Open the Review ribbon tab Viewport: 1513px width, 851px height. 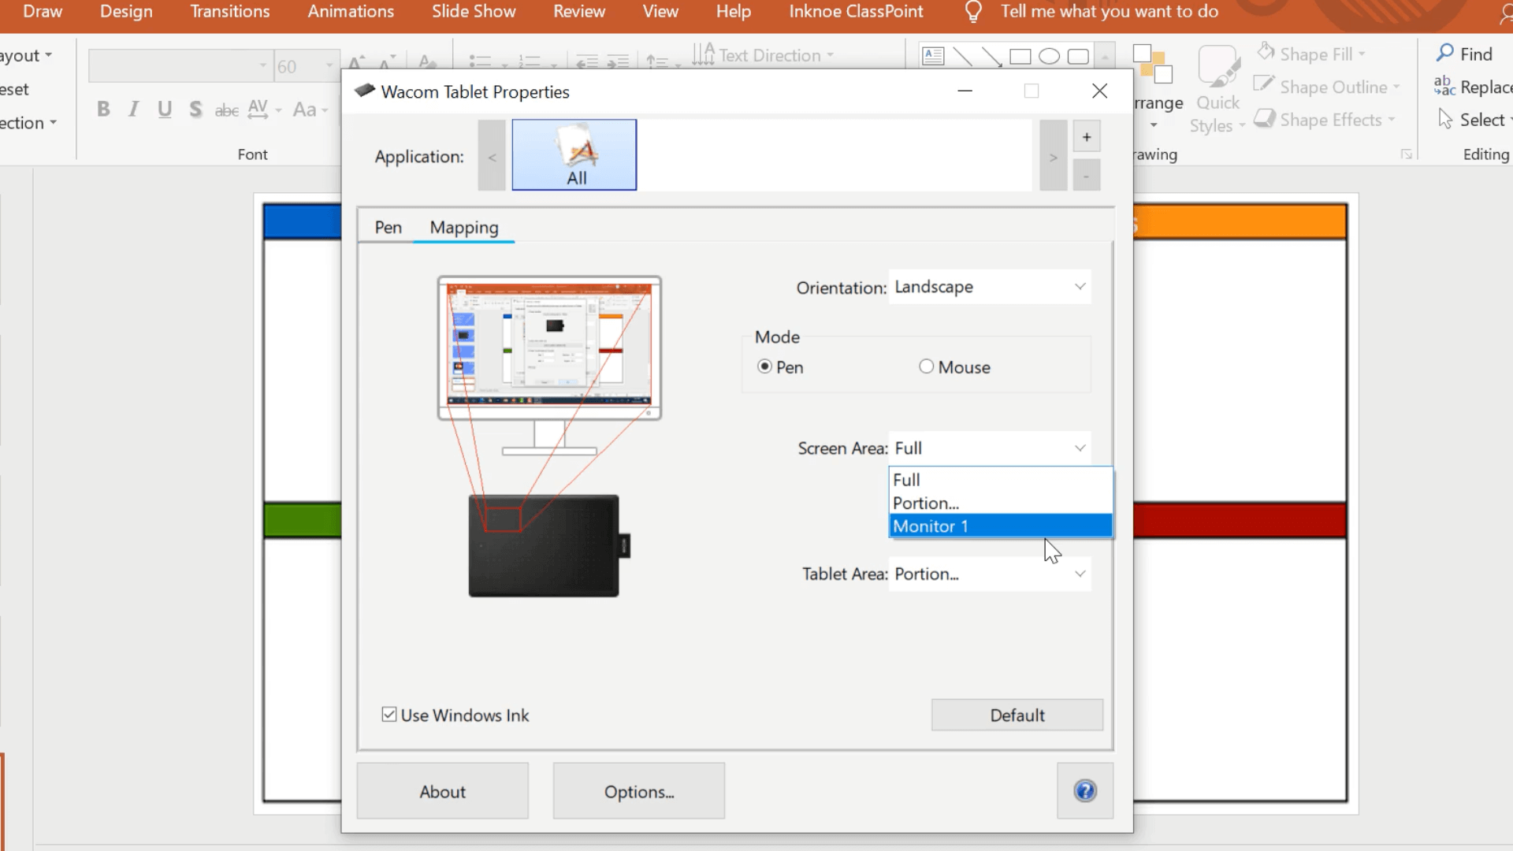(579, 12)
